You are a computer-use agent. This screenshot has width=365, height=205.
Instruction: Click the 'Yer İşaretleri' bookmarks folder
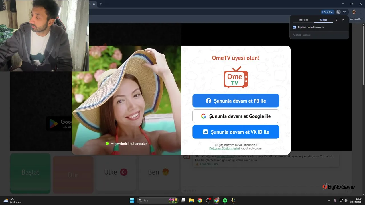[x=356, y=19]
